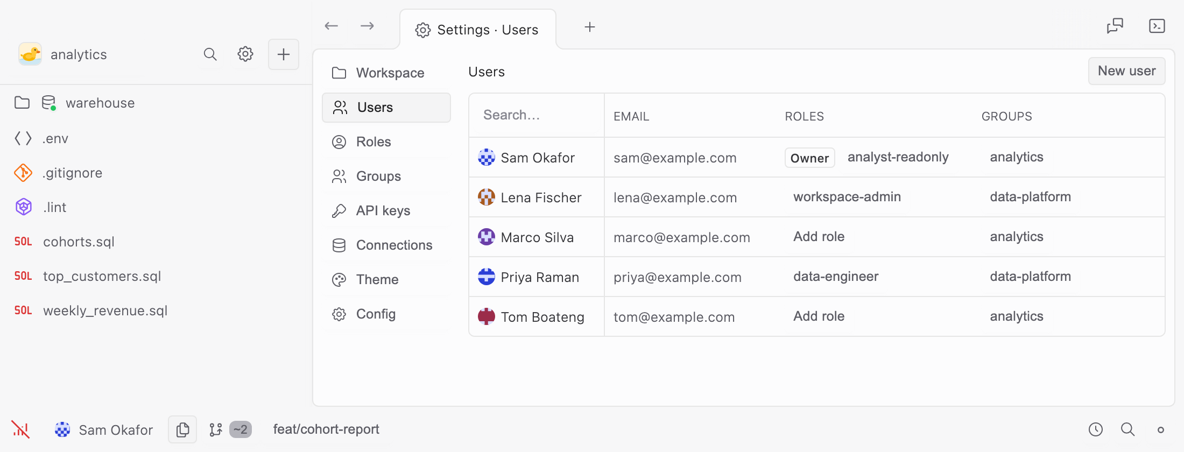1184x452 pixels.
Task: Click the New user button
Action: [1127, 71]
